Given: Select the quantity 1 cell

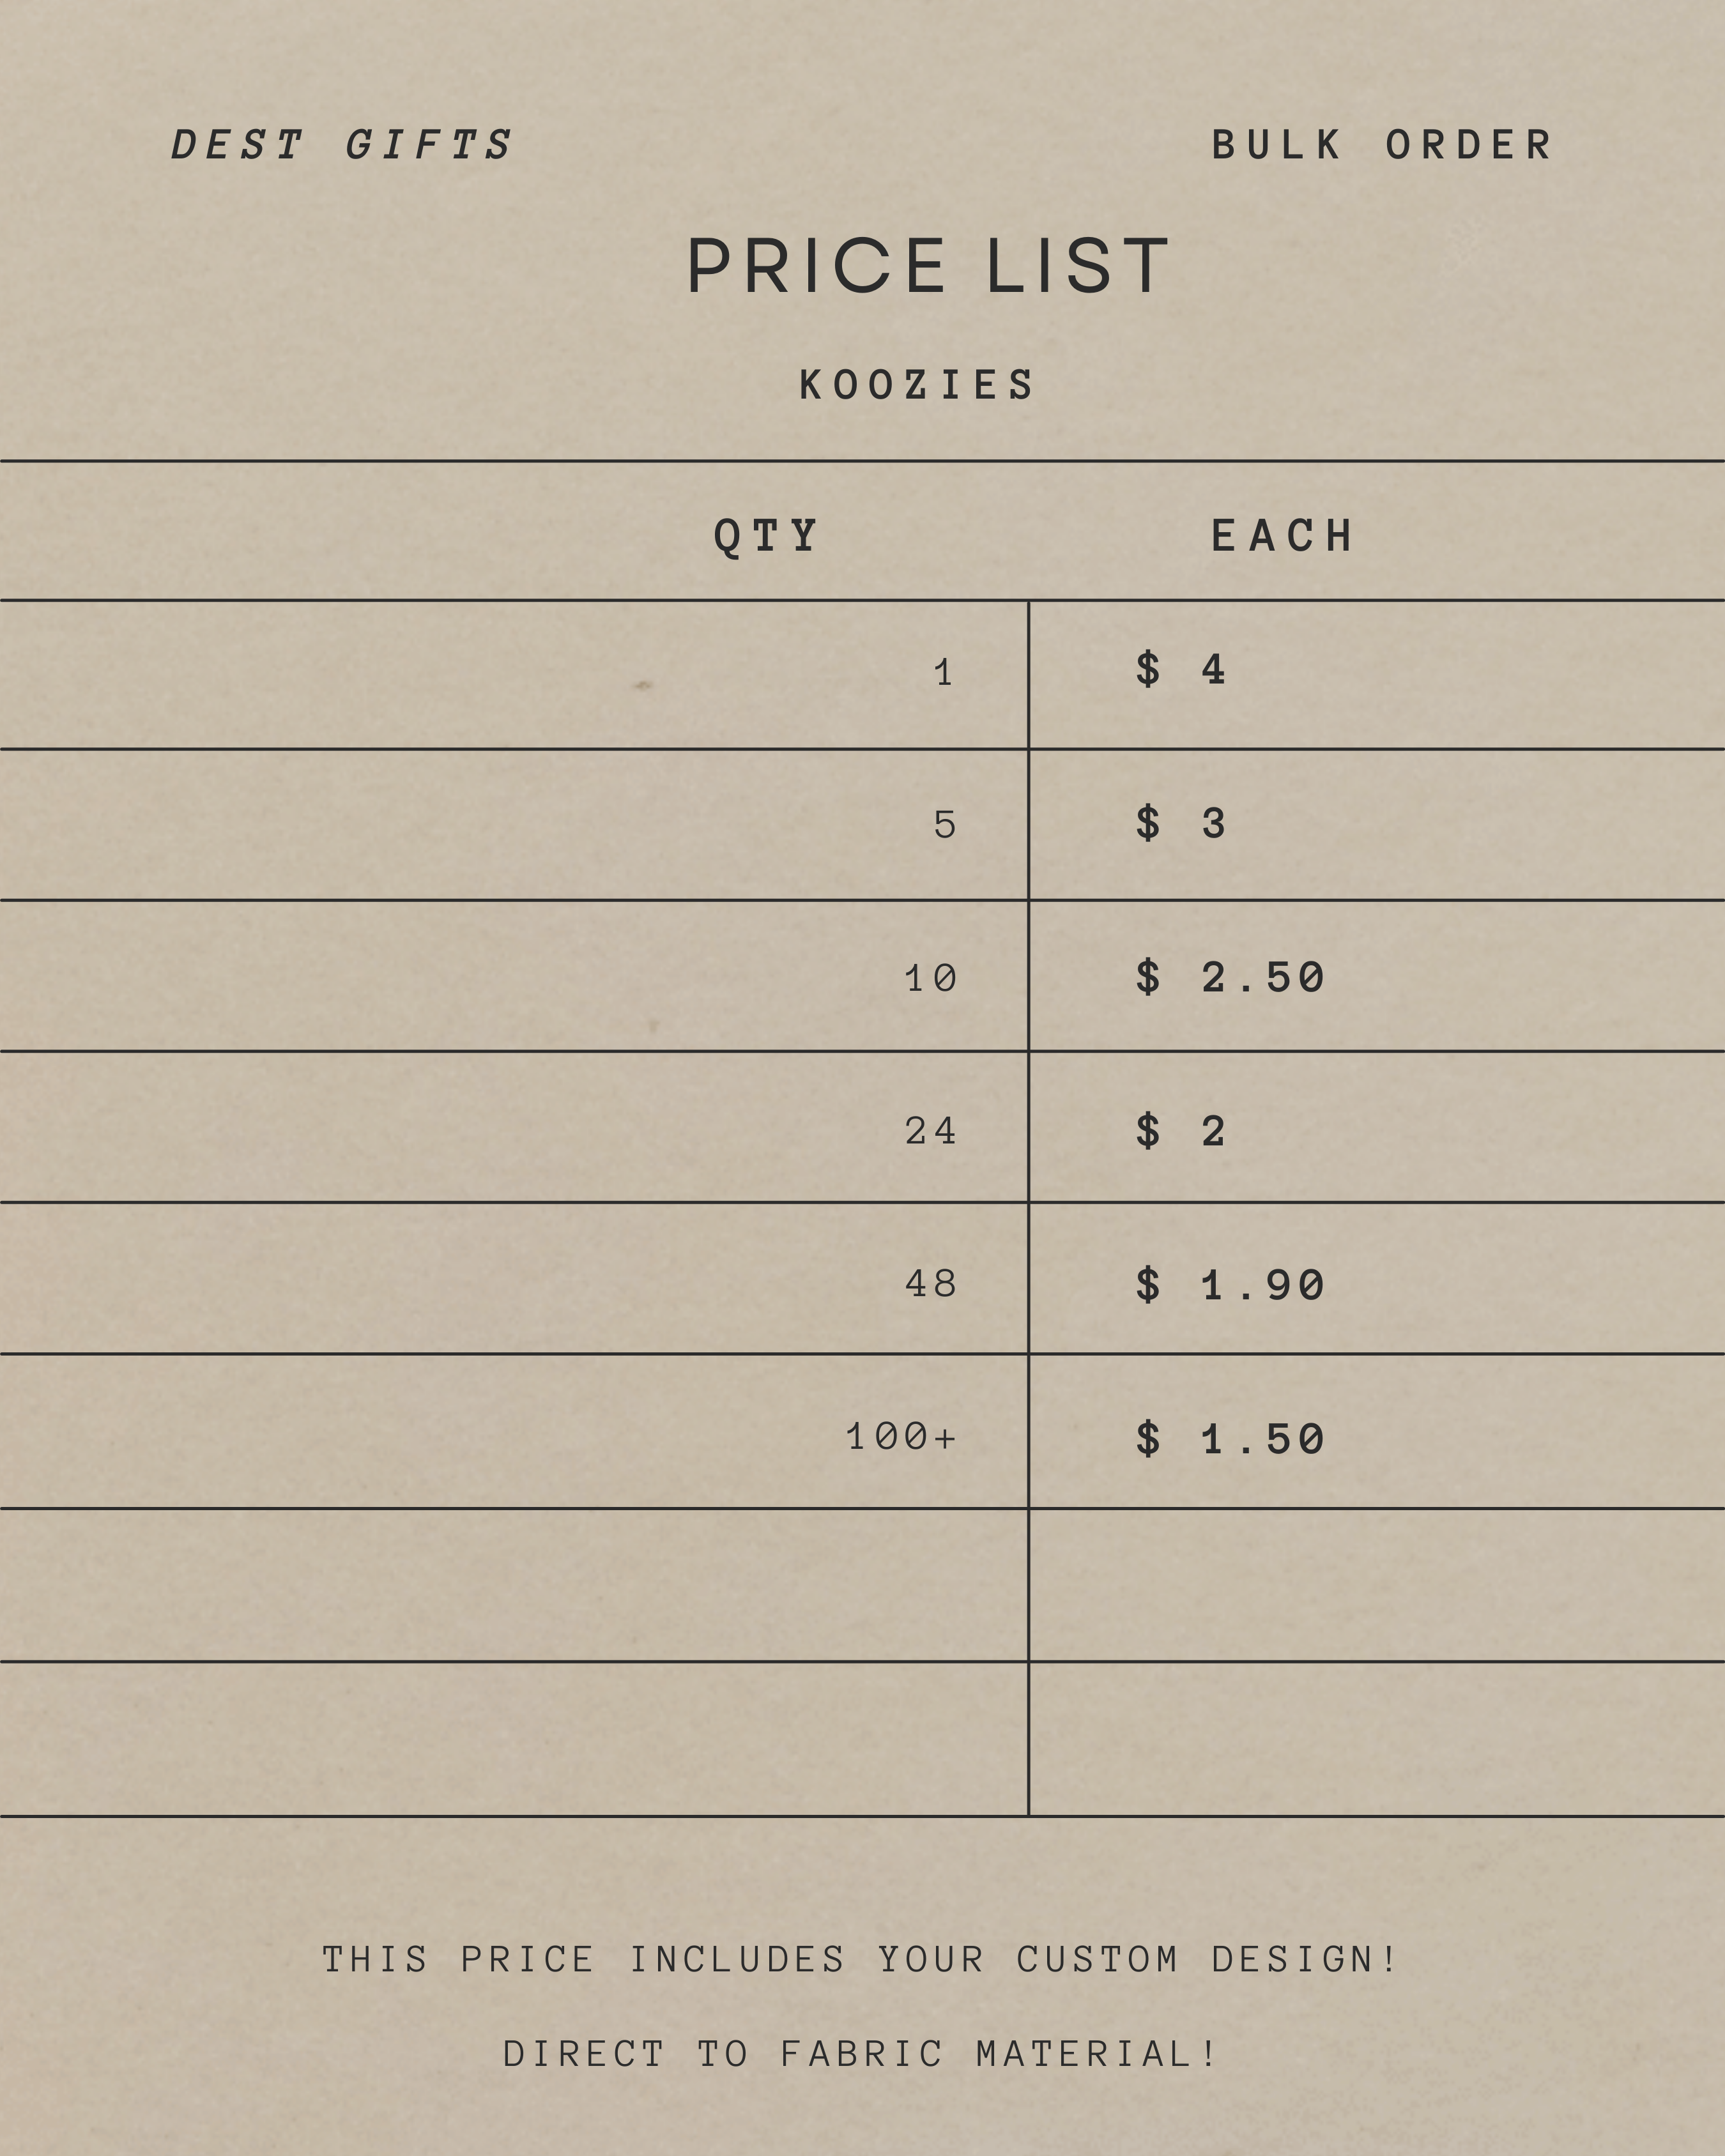Looking at the screenshot, I should (943, 673).
